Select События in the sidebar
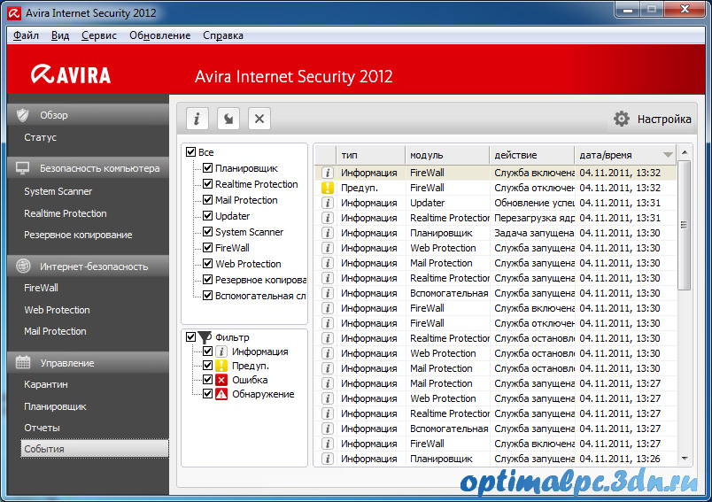Image resolution: width=712 pixels, height=502 pixels. [x=95, y=449]
